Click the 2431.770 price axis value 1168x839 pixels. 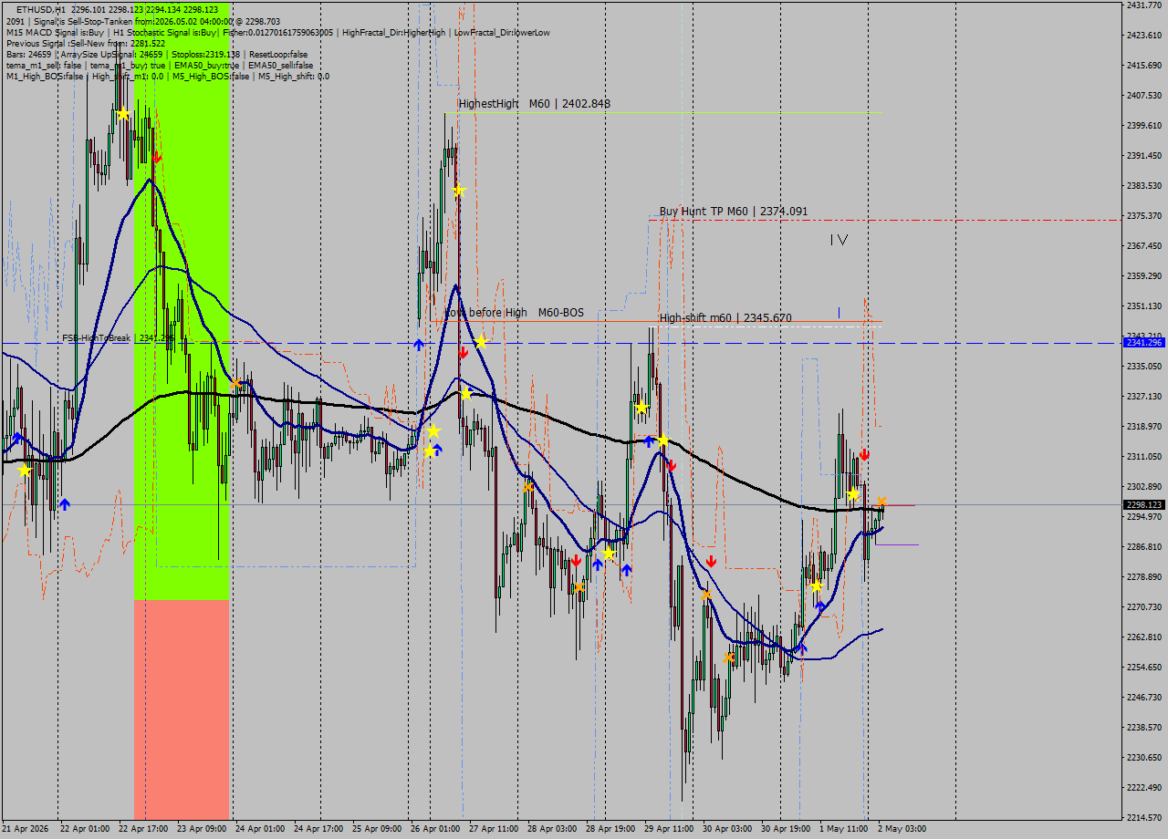click(1143, 5)
